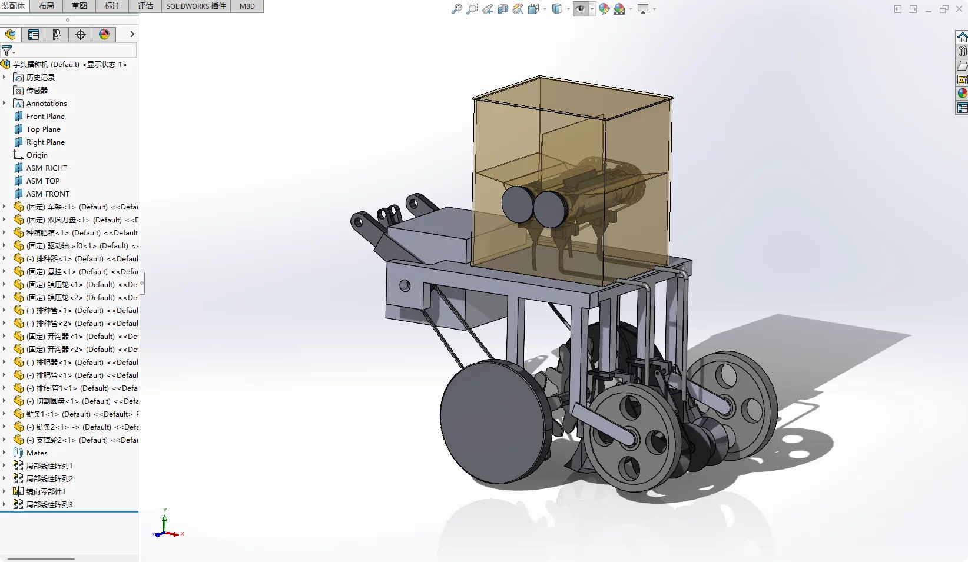Expand more manager tabs with chevron
The height and width of the screenshot is (562, 968).
pos(132,35)
